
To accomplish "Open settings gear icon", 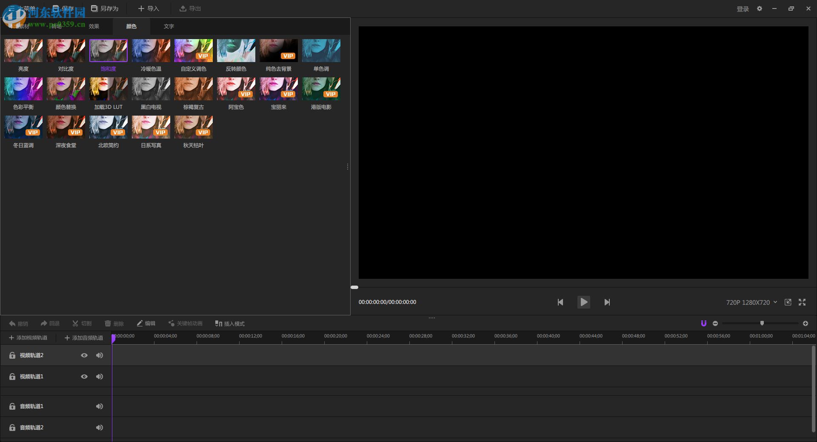I will point(760,8).
